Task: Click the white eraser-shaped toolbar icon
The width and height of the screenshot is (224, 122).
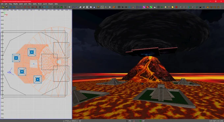Action: (84, 7)
